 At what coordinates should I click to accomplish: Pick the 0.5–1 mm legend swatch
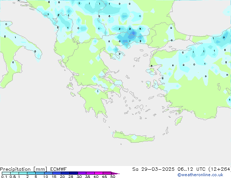pos(15,173)
